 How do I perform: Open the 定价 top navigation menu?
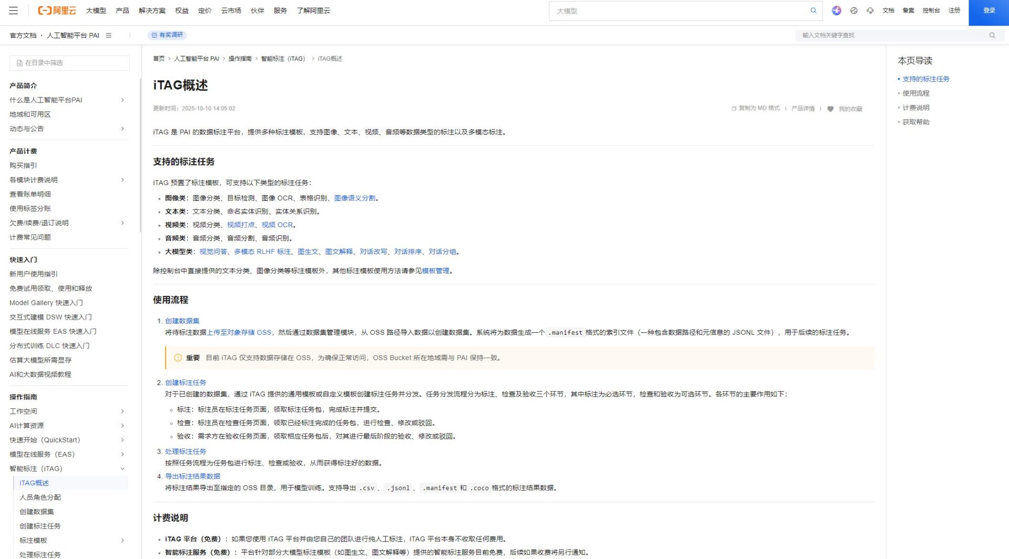click(x=204, y=10)
